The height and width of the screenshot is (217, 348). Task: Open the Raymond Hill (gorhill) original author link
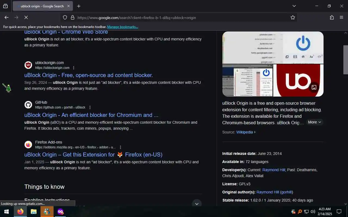point(275,192)
